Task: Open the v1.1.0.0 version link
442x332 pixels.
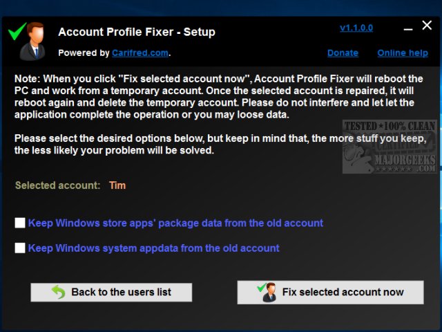Action: (x=356, y=28)
